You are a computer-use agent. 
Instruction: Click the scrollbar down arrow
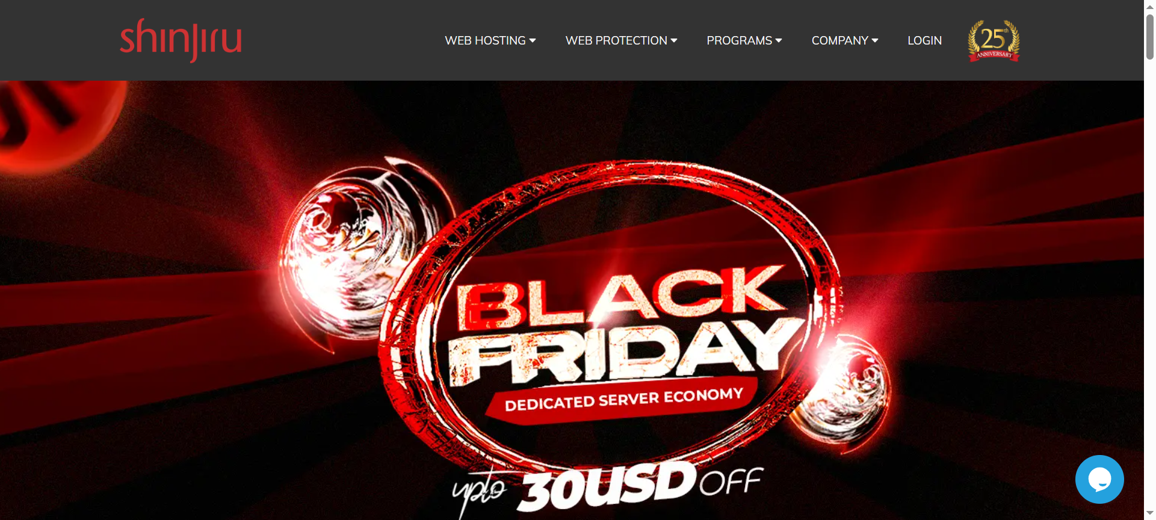coord(1150,514)
